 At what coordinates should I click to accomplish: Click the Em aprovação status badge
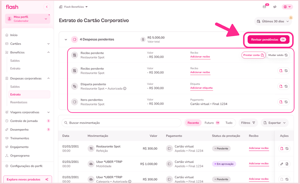pyautogui.click(x=224, y=164)
